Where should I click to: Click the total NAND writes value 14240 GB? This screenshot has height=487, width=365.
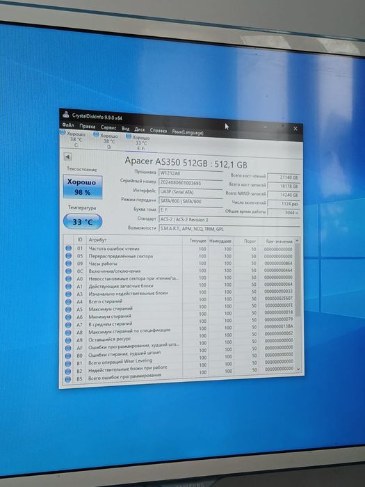(284, 195)
